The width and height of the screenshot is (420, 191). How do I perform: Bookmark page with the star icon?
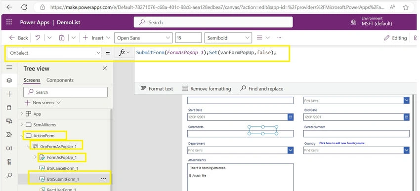click(x=406, y=7)
